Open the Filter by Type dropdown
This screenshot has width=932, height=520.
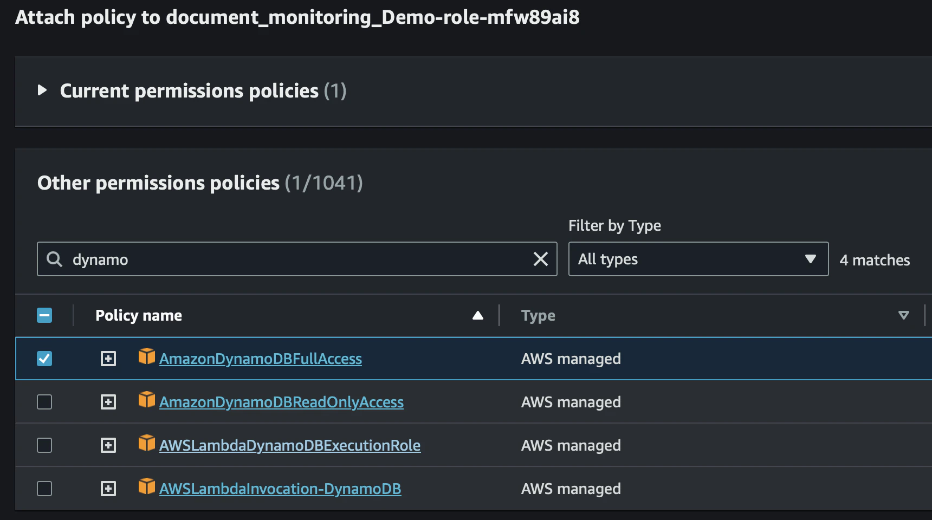(698, 259)
